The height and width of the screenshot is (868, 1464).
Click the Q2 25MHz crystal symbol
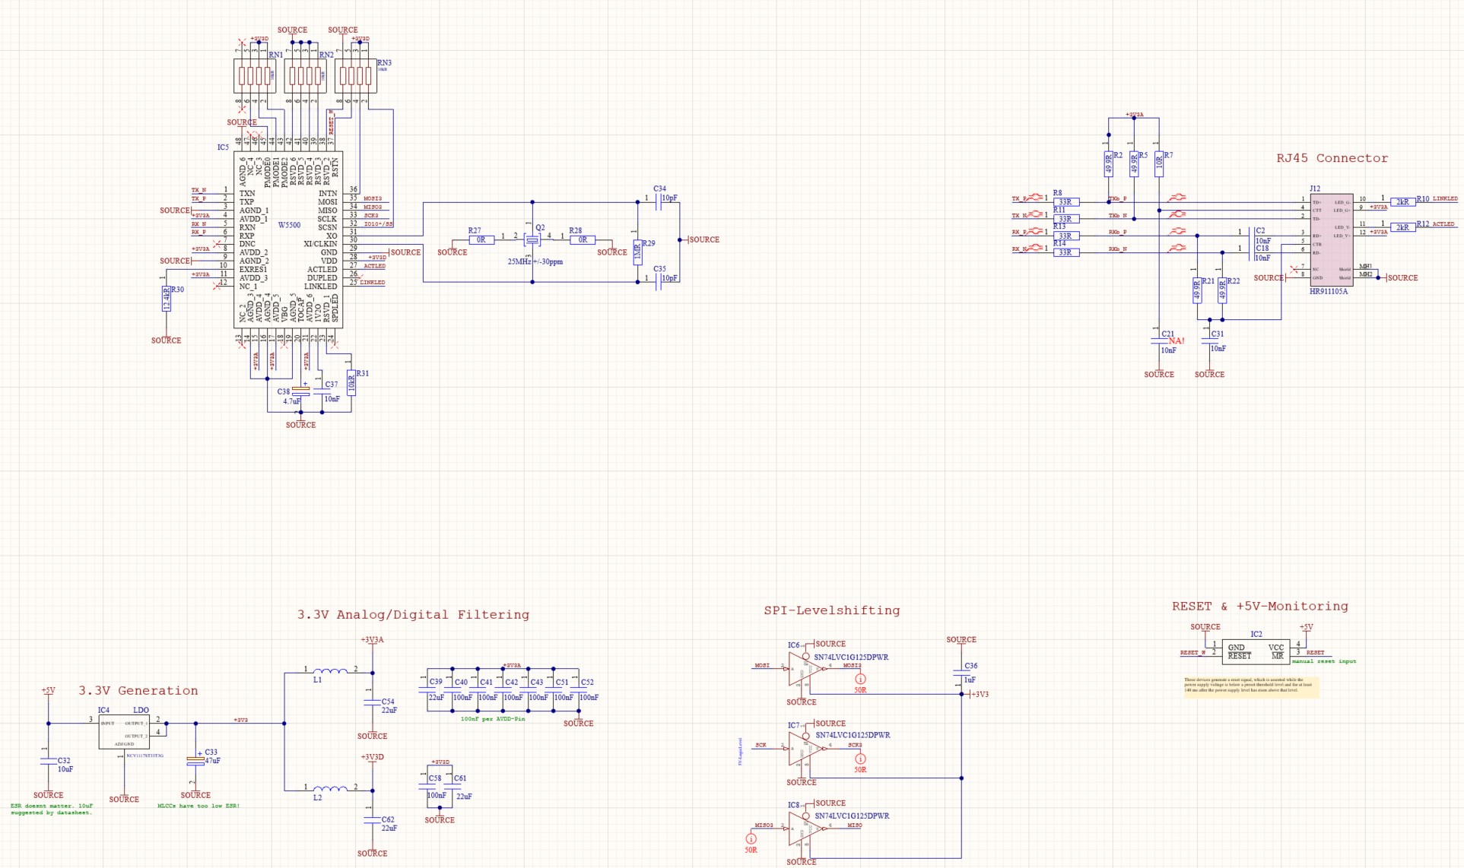coord(532,240)
